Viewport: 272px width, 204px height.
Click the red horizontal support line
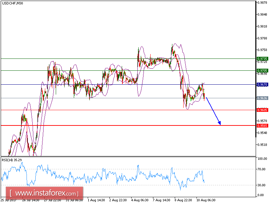click(x=119, y=125)
